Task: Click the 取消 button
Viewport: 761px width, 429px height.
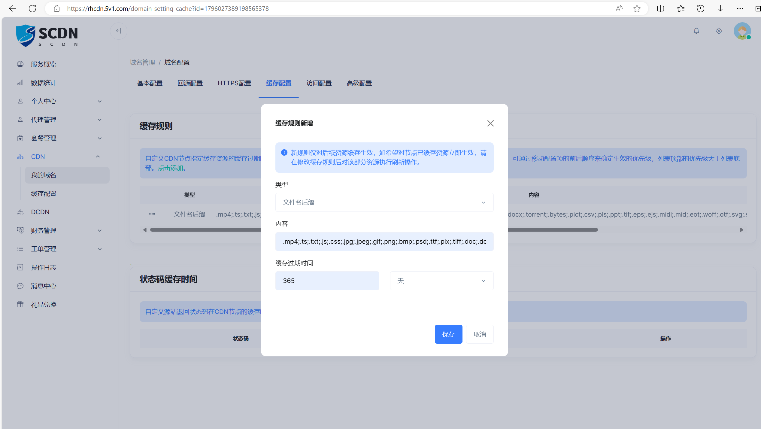Action: point(480,334)
